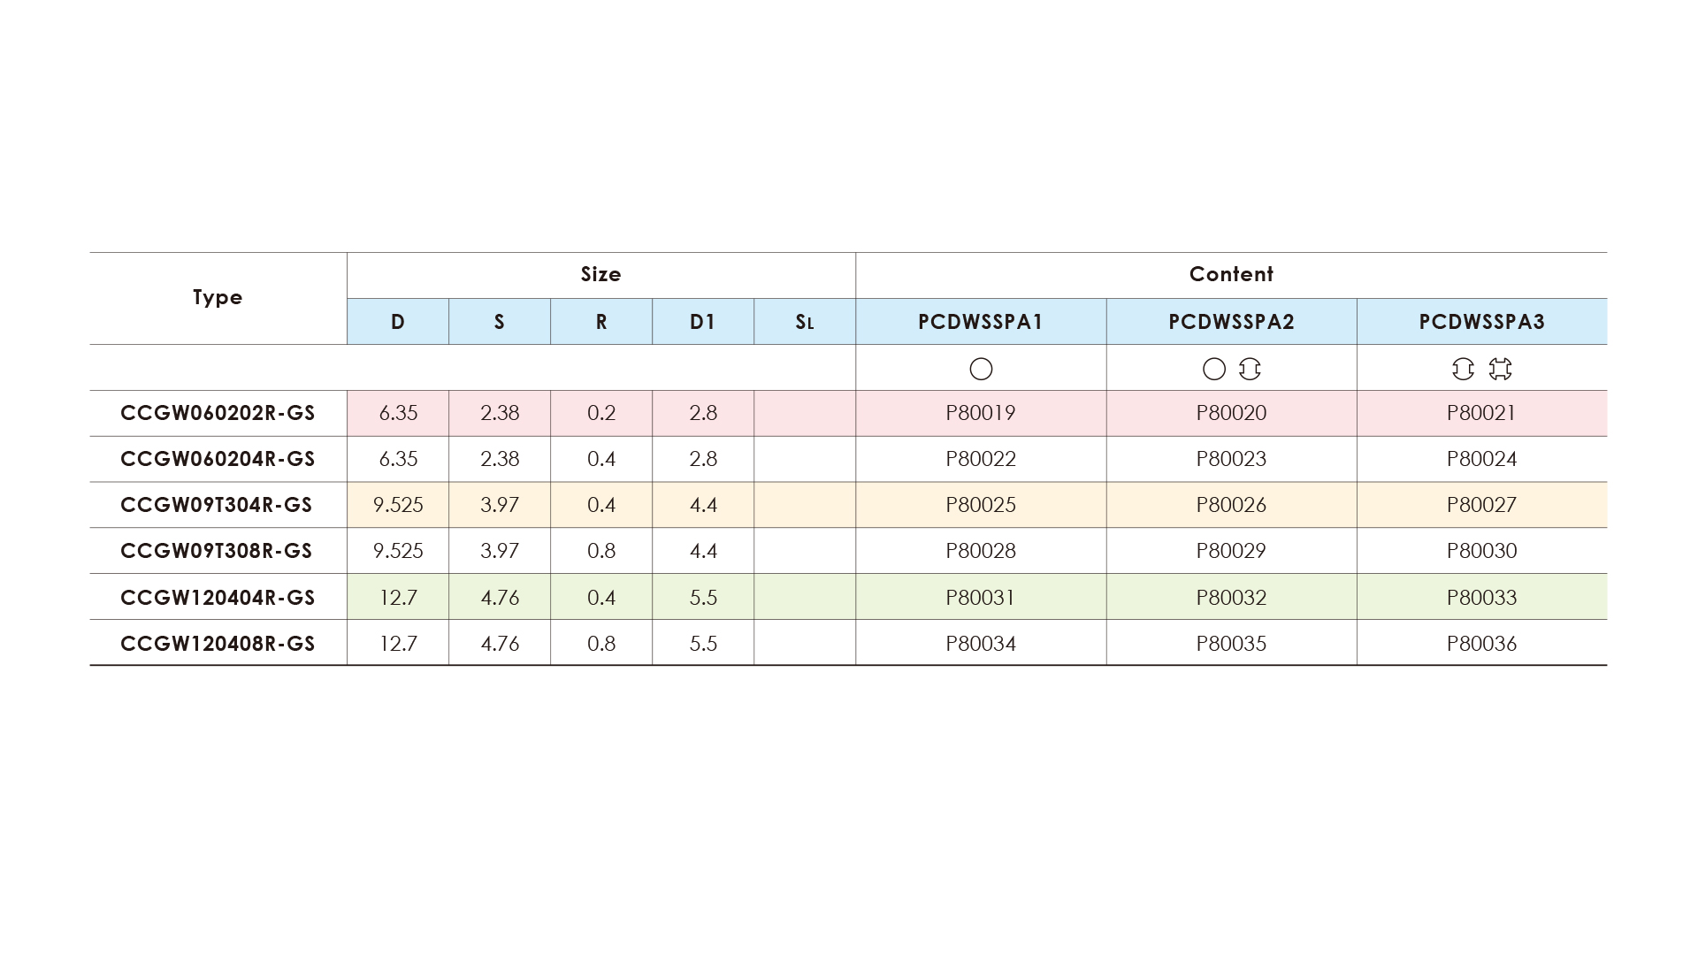1698x955 pixels.
Task: Click the four-notch circle icon under PCDWSSPA3
Action: click(x=1500, y=369)
